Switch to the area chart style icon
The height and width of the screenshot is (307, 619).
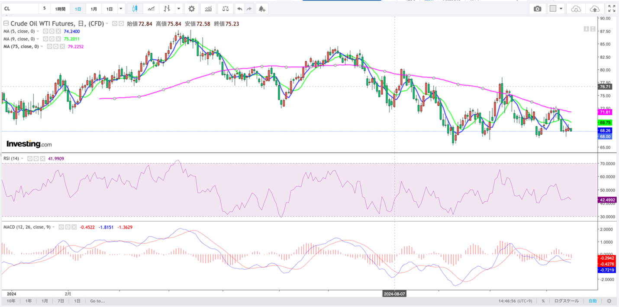[x=151, y=9]
